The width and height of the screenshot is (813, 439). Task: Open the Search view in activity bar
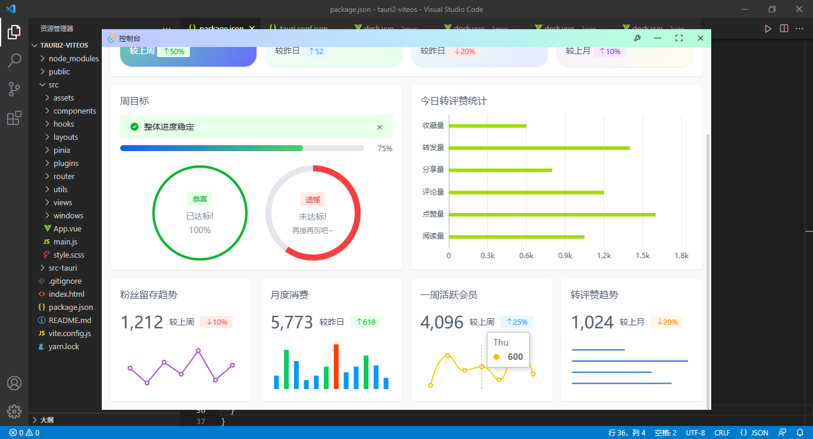pyautogui.click(x=14, y=61)
